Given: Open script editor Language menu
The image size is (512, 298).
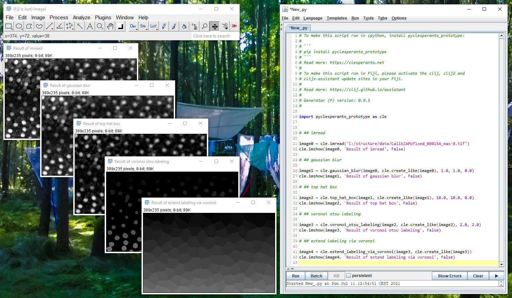Looking at the screenshot, I should coord(313,18).
